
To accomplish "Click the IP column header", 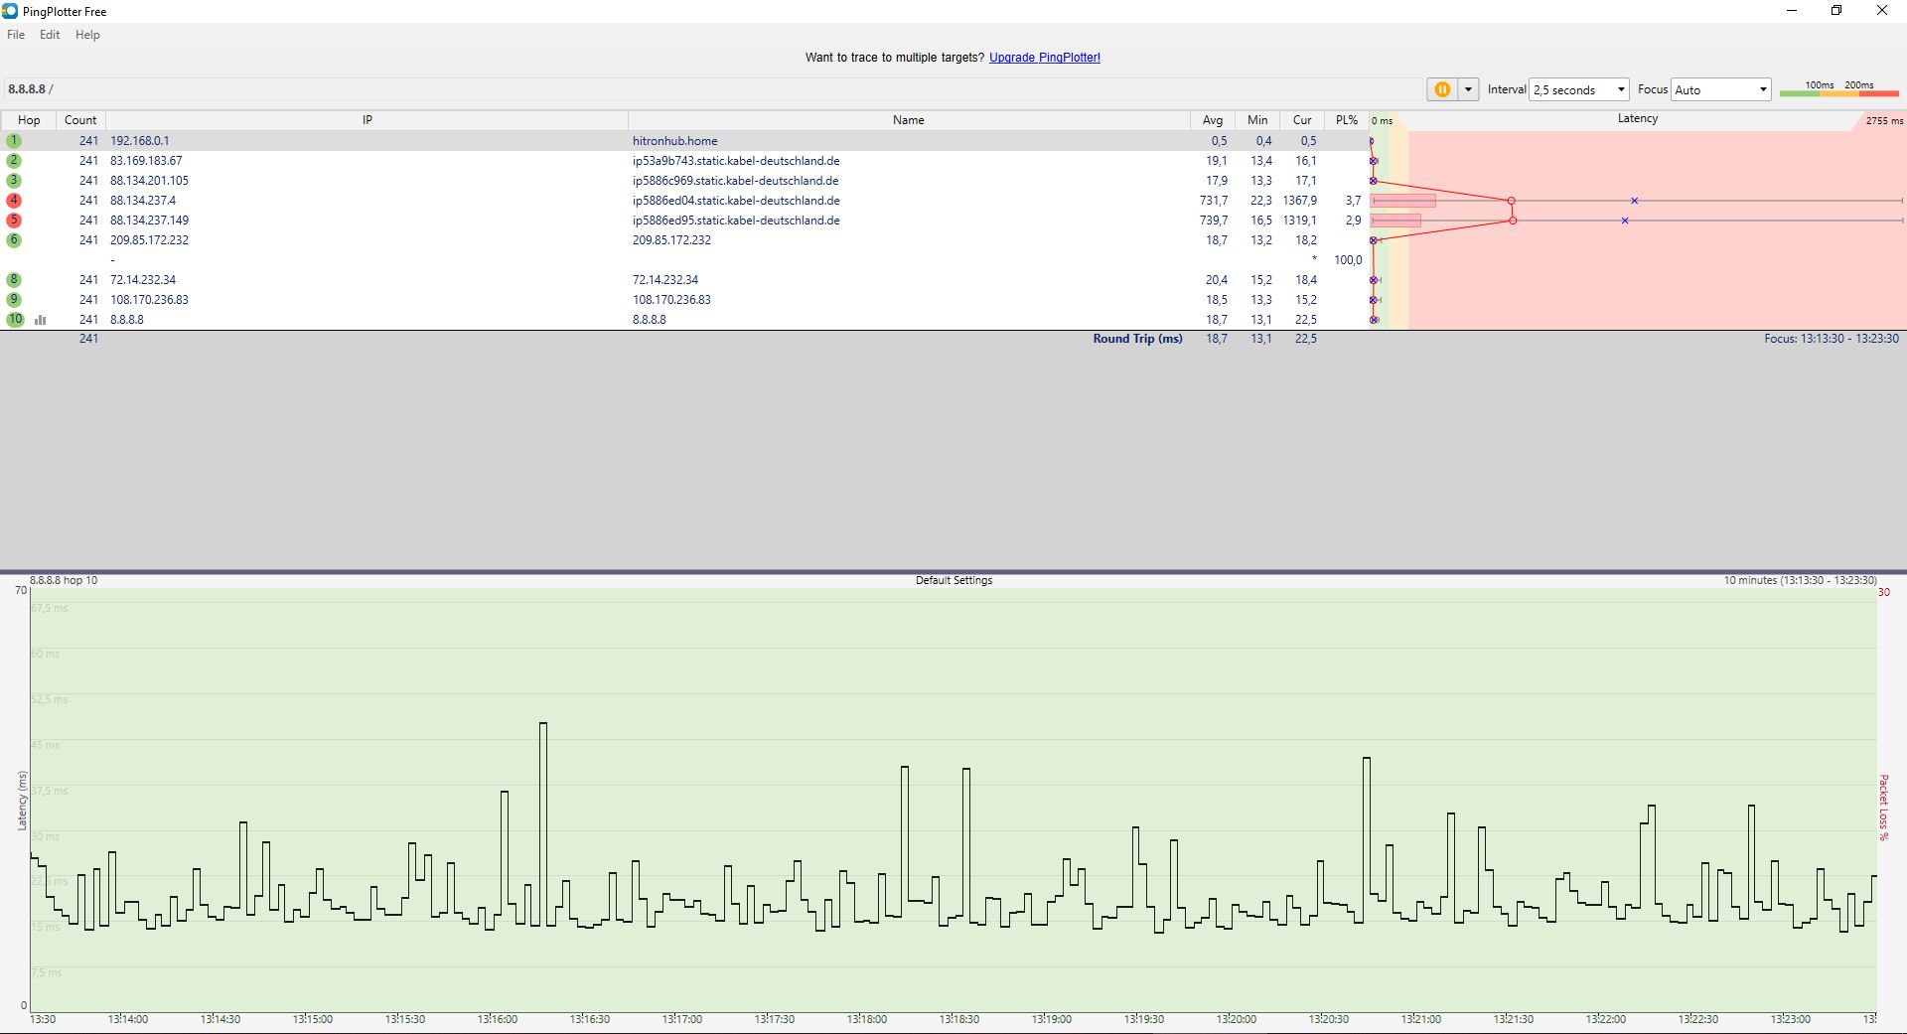I will point(367,120).
